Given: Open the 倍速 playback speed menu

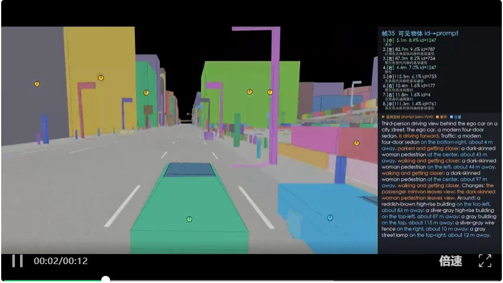Looking at the screenshot, I should click(450, 261).
